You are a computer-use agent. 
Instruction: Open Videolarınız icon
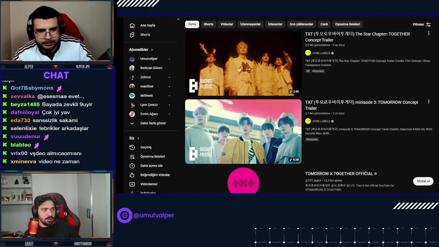pos(132,184)
